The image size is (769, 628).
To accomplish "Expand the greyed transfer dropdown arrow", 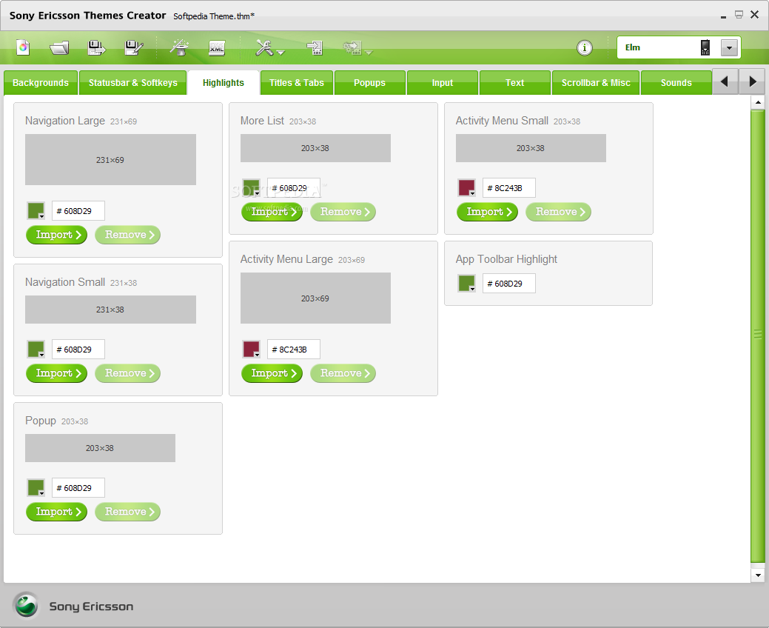I will click(369, 52).
